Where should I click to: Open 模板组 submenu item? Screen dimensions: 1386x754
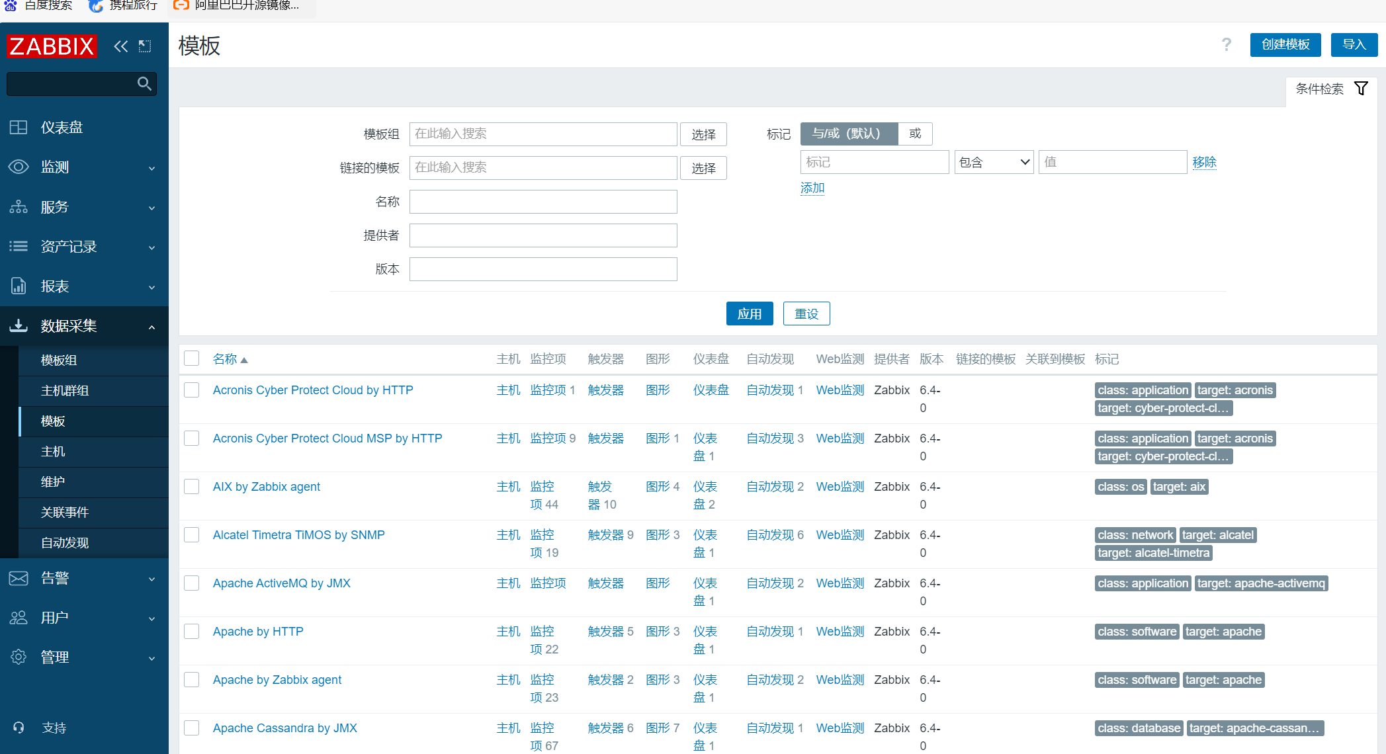click(93, 360)
